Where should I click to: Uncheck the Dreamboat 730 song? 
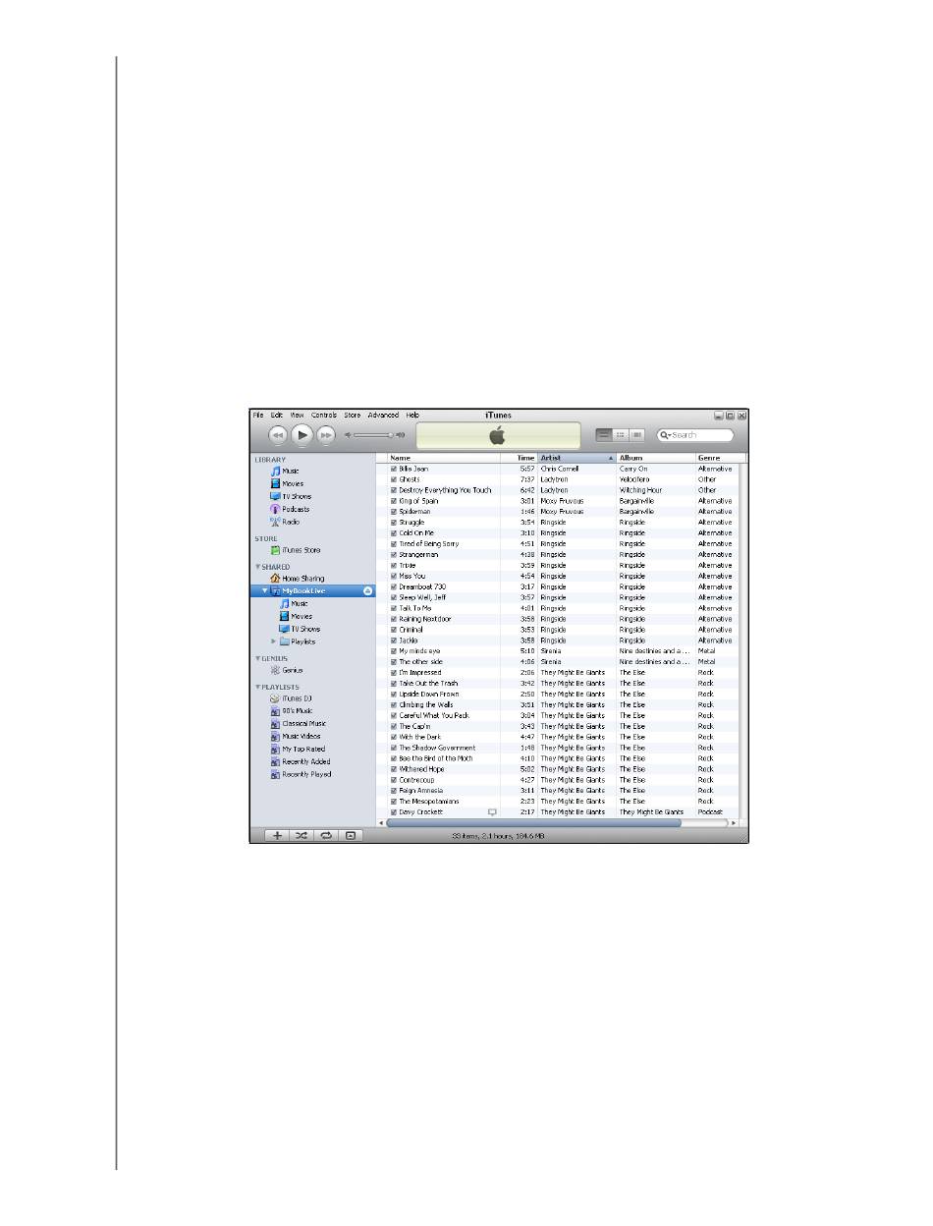pyautogui.click(x=394, y=587)
